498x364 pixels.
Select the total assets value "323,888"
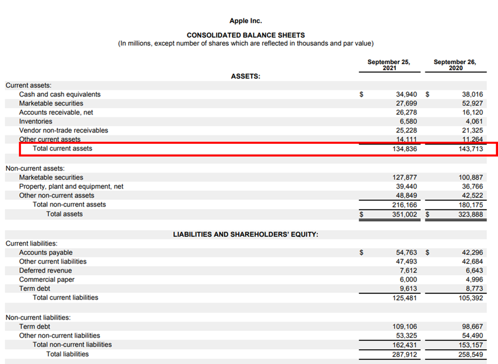click(471, 214)
